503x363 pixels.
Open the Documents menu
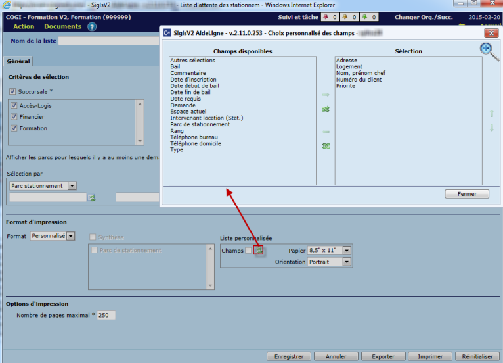(x=62, y=27)
